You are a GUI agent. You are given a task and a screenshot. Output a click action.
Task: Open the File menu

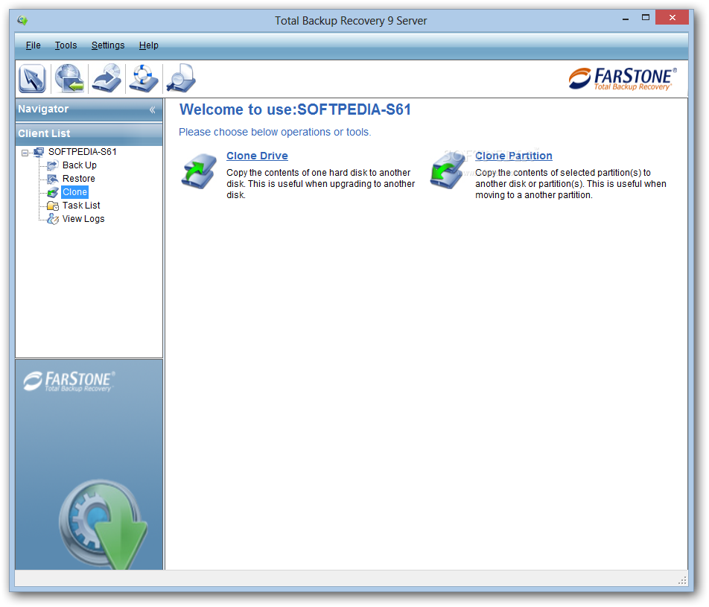(33, 45)
